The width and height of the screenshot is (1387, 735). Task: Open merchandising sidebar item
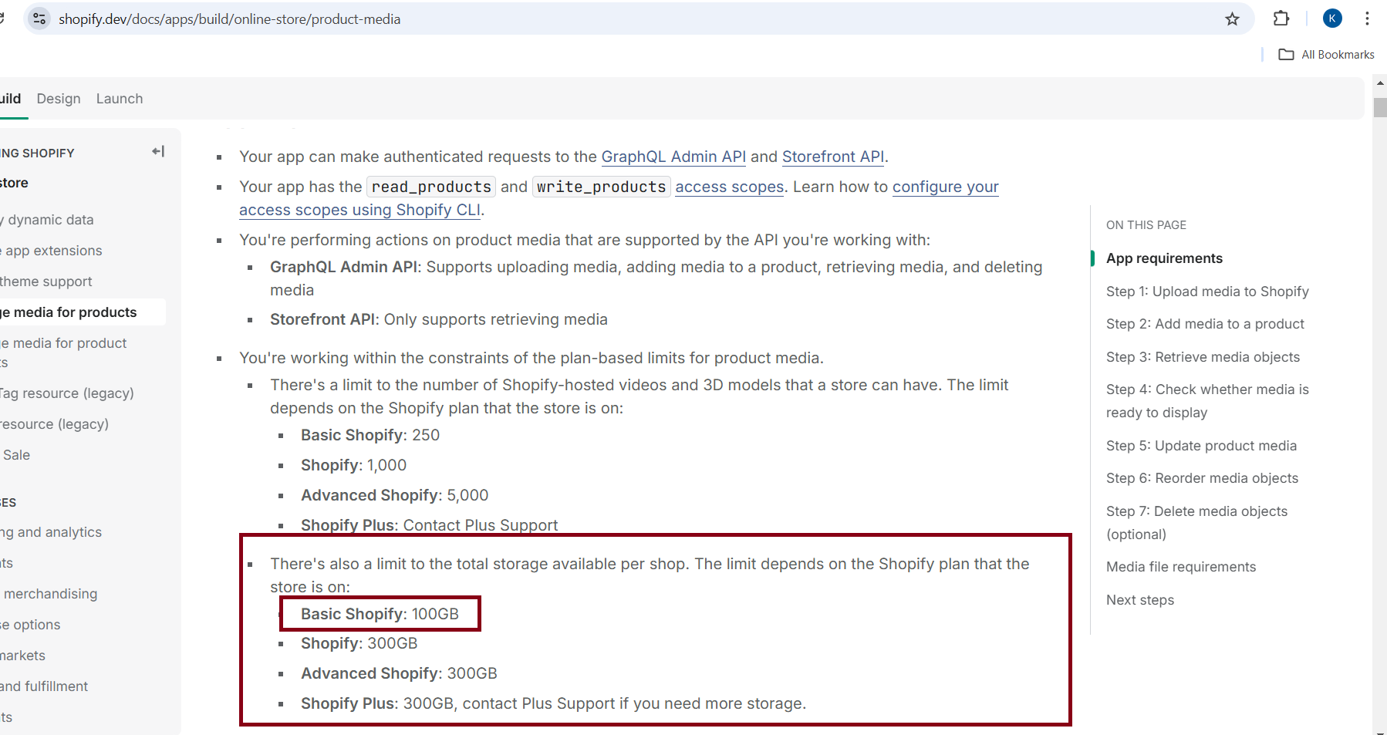click(50, 594)
